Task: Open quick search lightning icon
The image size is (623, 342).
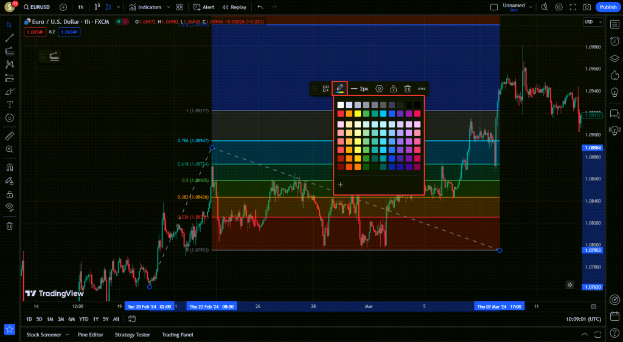Action: click(x=545, y=7)
